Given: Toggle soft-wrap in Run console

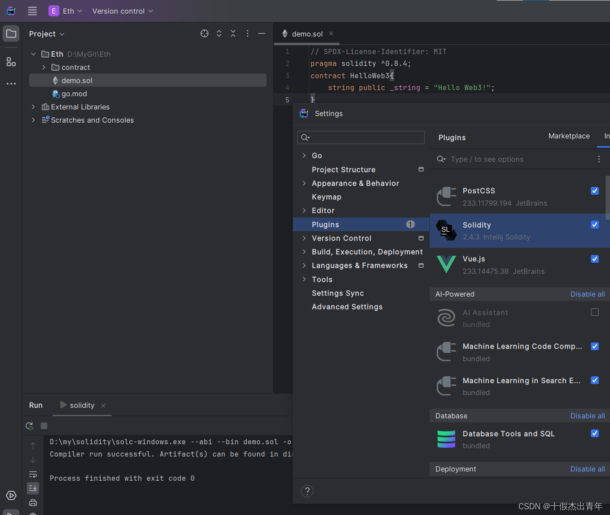Looking at the screenshot, I should pyautogui.click(x=33, y=475).
